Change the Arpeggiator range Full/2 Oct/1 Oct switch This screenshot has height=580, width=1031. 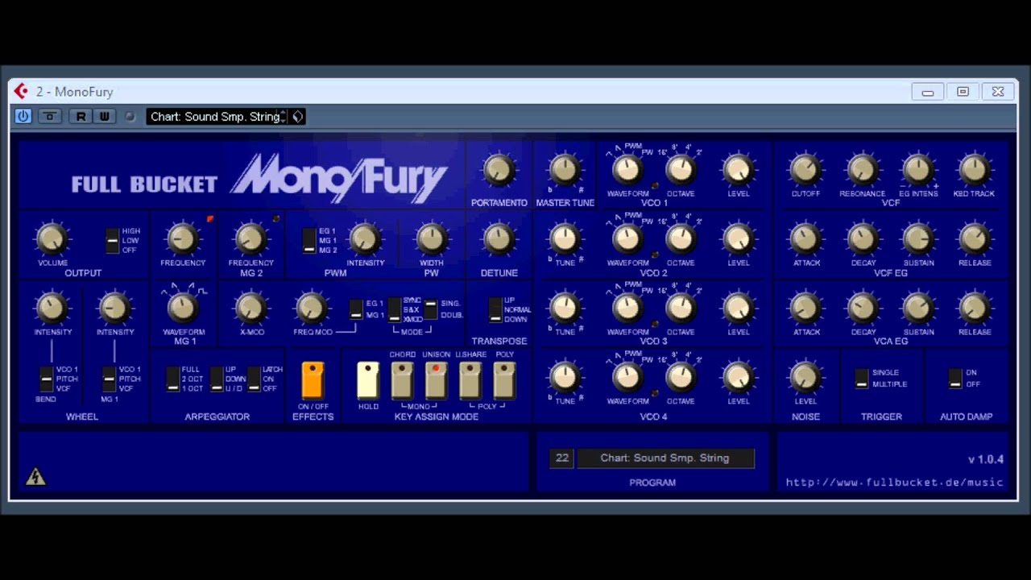click(173, 379)
